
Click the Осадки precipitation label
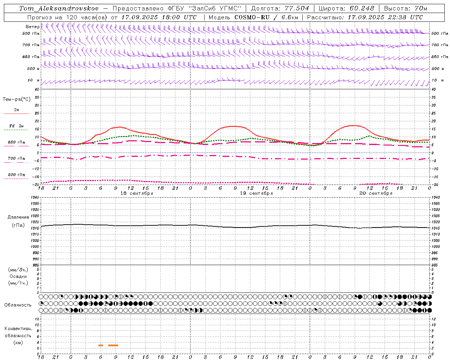click(18, 276)
